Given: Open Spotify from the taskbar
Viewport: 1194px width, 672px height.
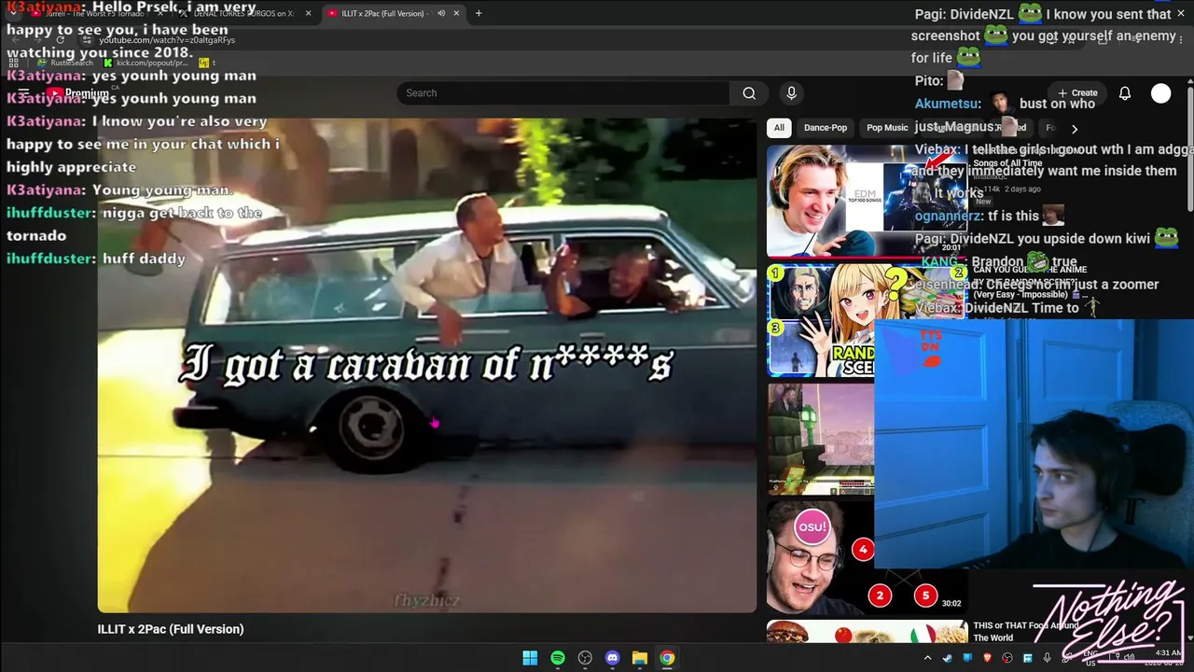Looking at the screenshot, I should (558, 658).
